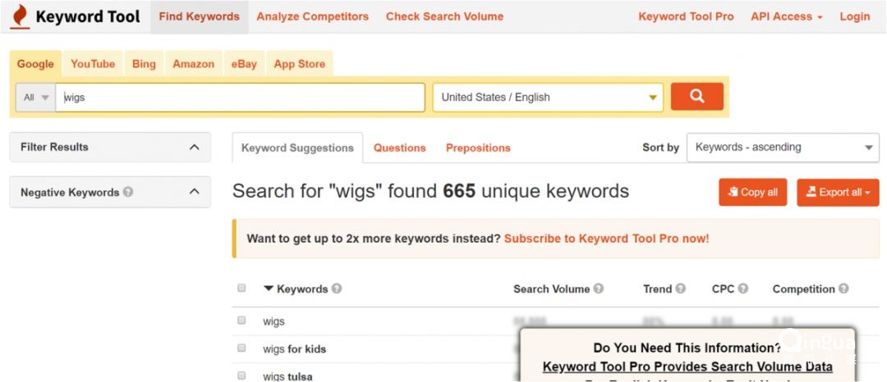The width and height of the screenshot is (887, 382).
Task: Click the wigs search input field
Action: point(240,97)
